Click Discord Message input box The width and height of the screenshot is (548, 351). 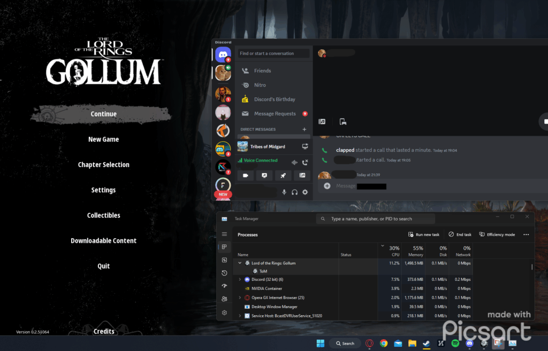(433, 186)
